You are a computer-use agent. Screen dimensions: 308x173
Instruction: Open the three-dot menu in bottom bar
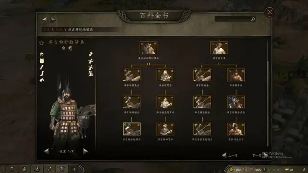(3, 169)
